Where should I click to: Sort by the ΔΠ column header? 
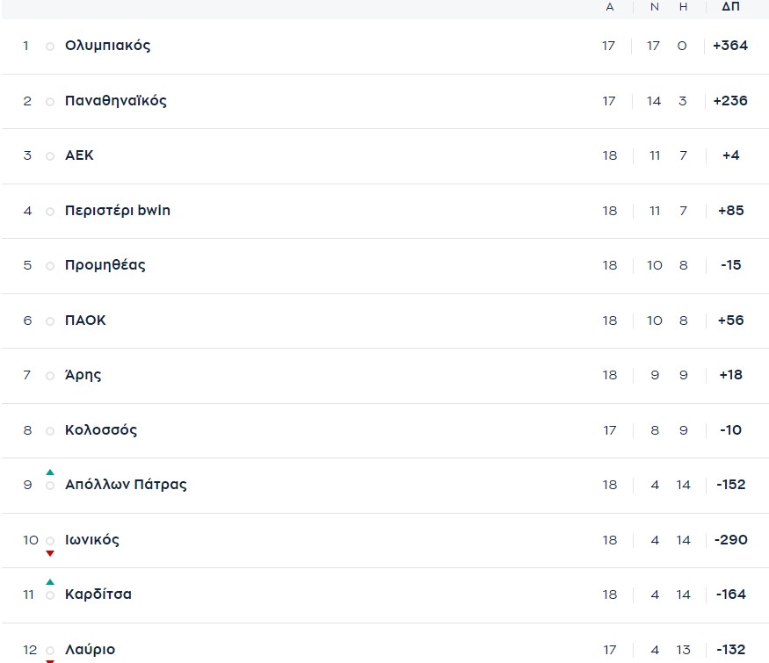[x=730, y=7]
